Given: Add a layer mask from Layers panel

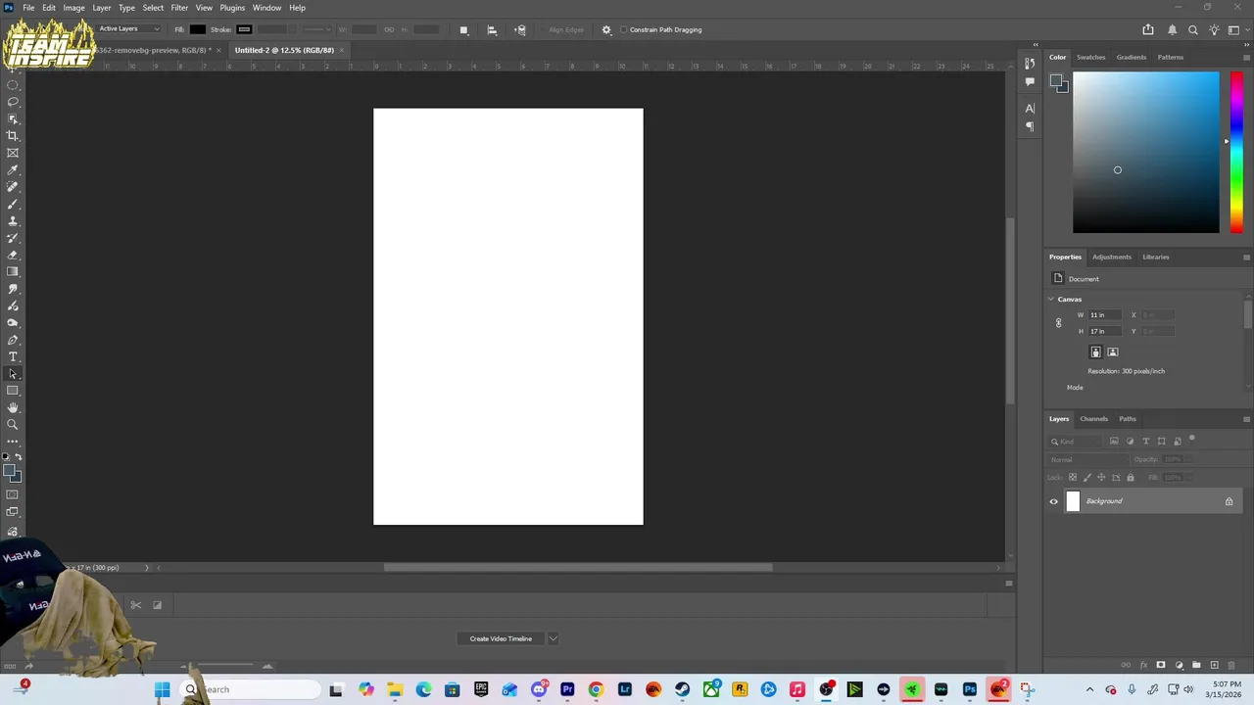Looking at the screenshot, I should [x=1161, y=666].
